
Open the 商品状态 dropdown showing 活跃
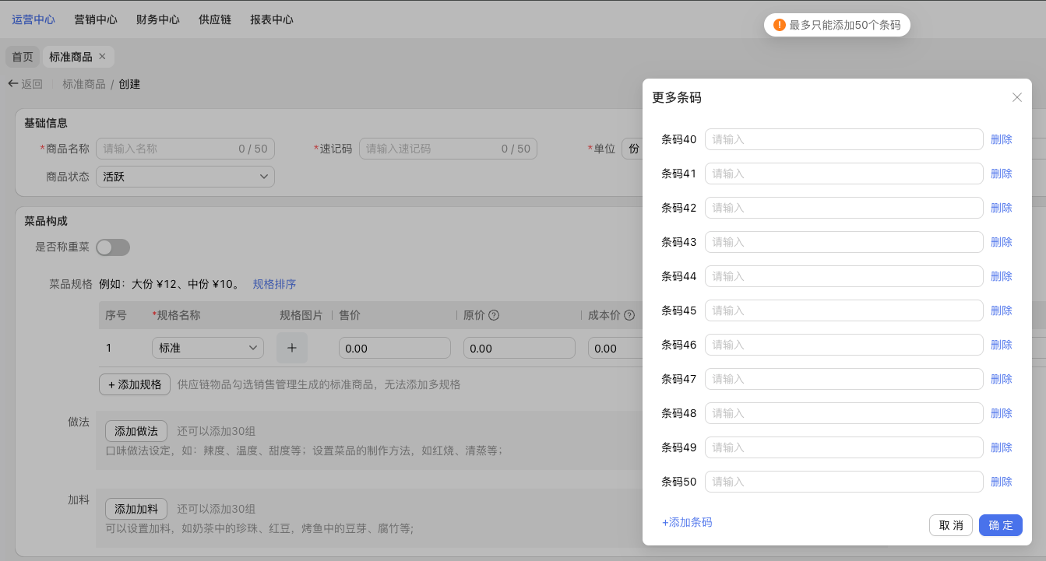click(x=185, y=177)
